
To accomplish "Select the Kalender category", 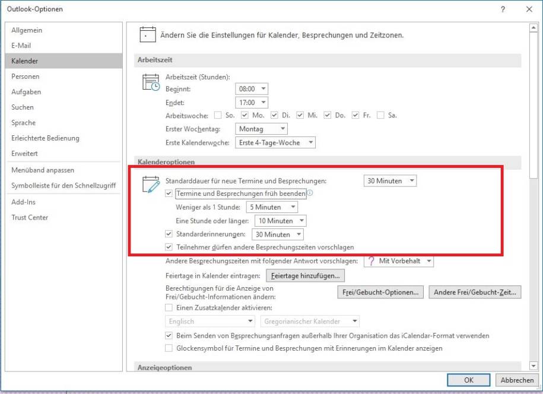I will tap(63, 61).
